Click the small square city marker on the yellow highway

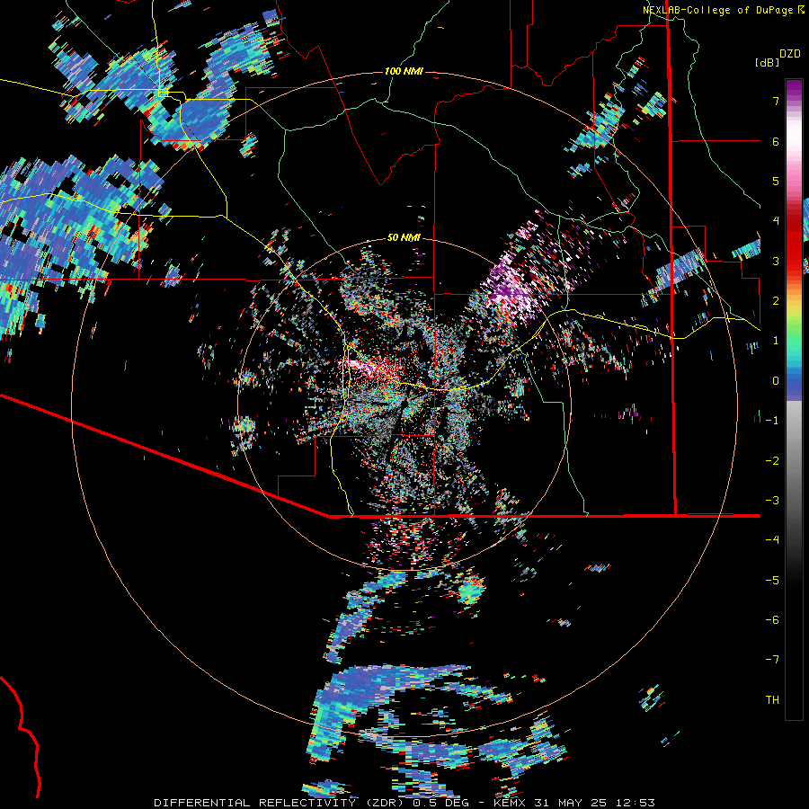(x=163, y=93)
